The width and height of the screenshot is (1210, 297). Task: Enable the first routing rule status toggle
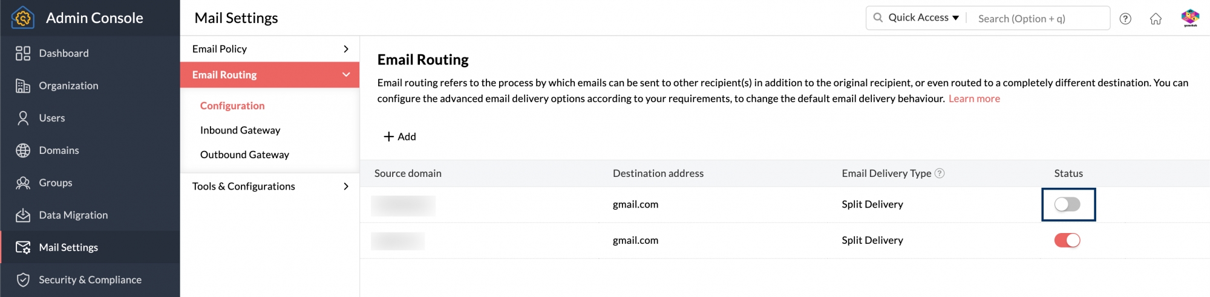tap(1067, 205)
